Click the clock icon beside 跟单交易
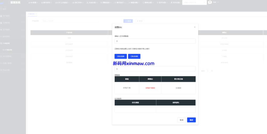Image resolution: width=267 pixels, height=134 pixels. tap(143, 3)
